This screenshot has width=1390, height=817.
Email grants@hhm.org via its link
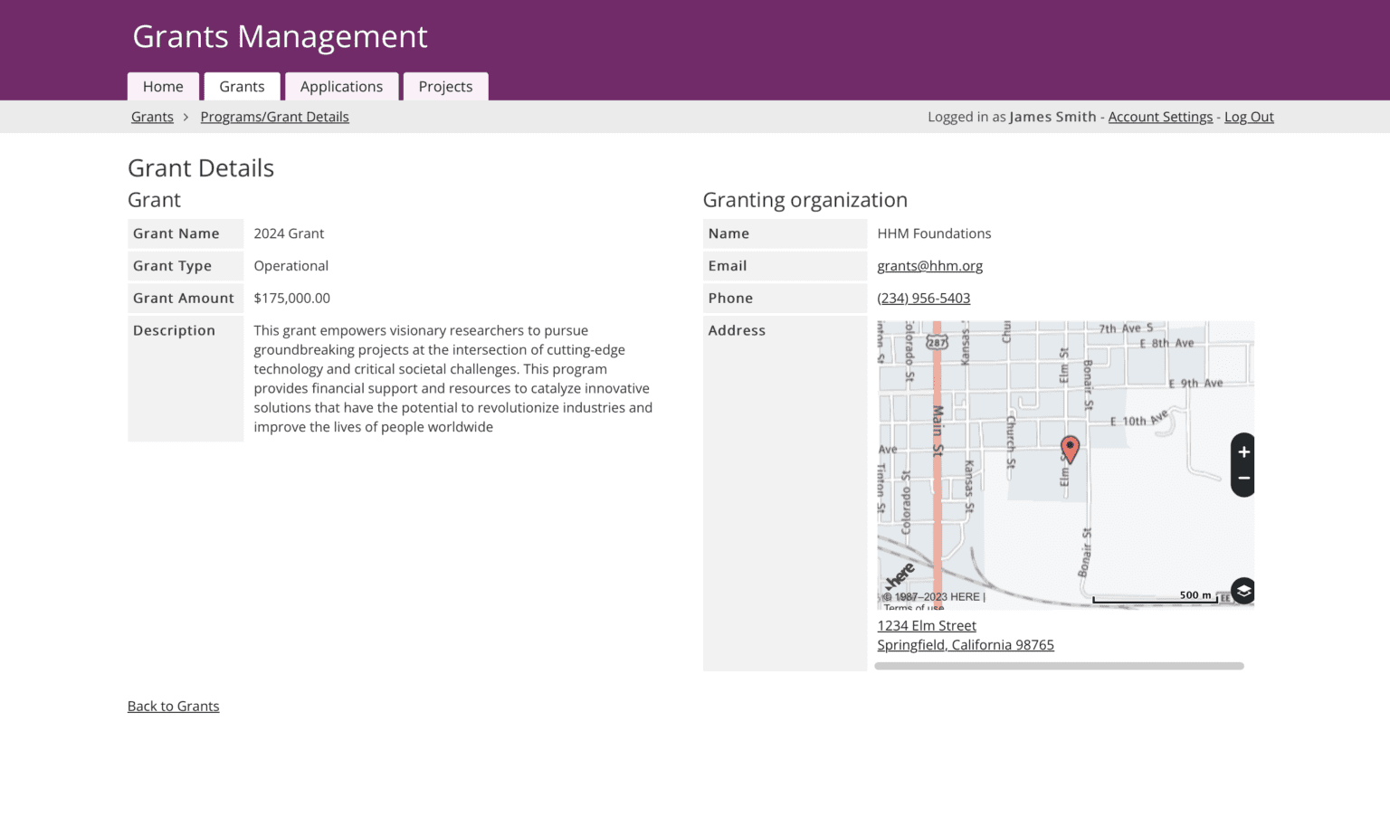(930, 265)
